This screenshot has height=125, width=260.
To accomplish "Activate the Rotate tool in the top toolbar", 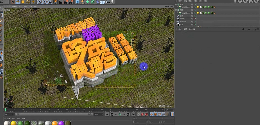I will (28, 2).
